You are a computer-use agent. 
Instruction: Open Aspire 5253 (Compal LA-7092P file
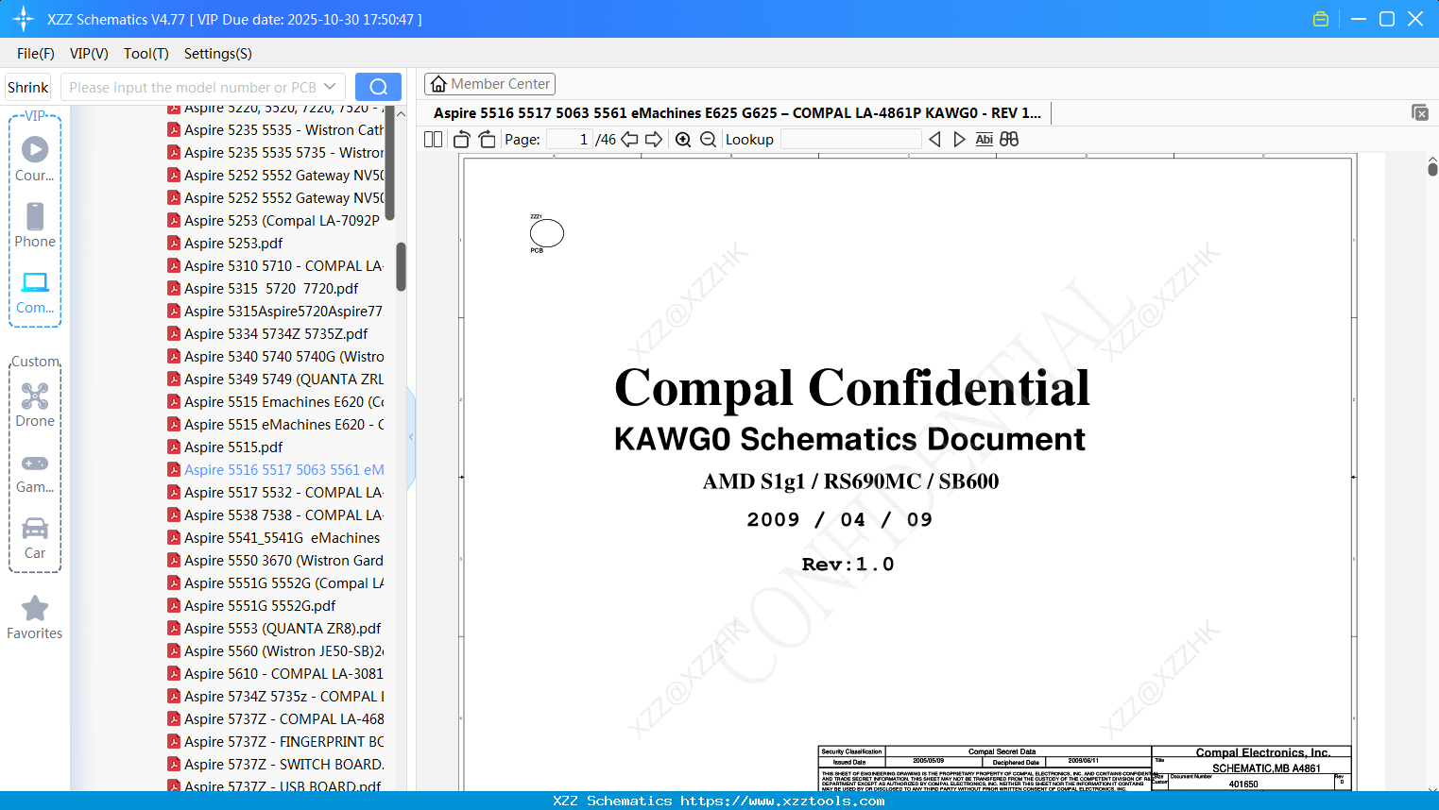pos(275,221)
